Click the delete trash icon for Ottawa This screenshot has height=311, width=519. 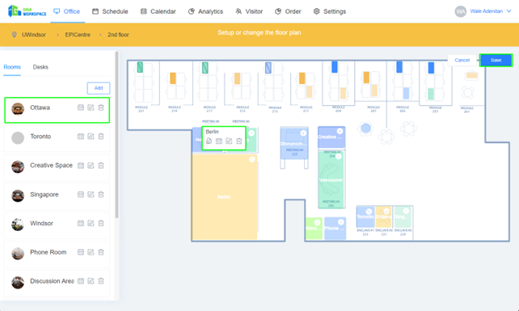pos(101,107)
